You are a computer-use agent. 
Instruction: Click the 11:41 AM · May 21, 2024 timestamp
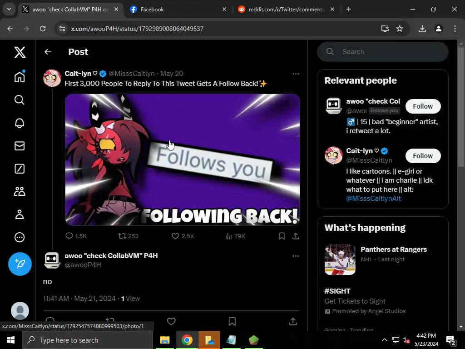click(x=79, y=299)
